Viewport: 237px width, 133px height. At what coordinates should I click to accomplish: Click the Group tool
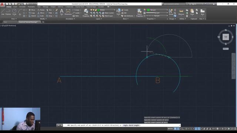click(171, 12)
